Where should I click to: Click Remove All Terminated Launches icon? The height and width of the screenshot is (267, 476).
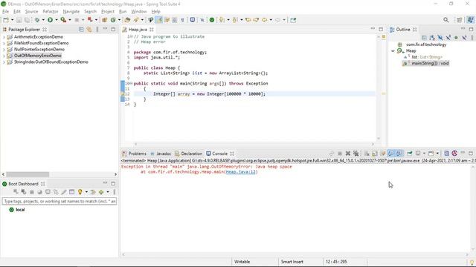click(x=356, y=154)
